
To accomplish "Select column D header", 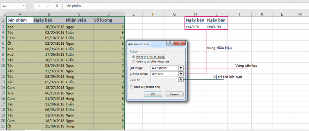I will [109, 14].
